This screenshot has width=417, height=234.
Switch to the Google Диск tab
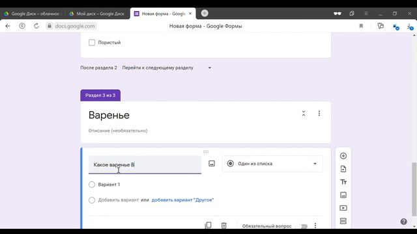(33, 14)
